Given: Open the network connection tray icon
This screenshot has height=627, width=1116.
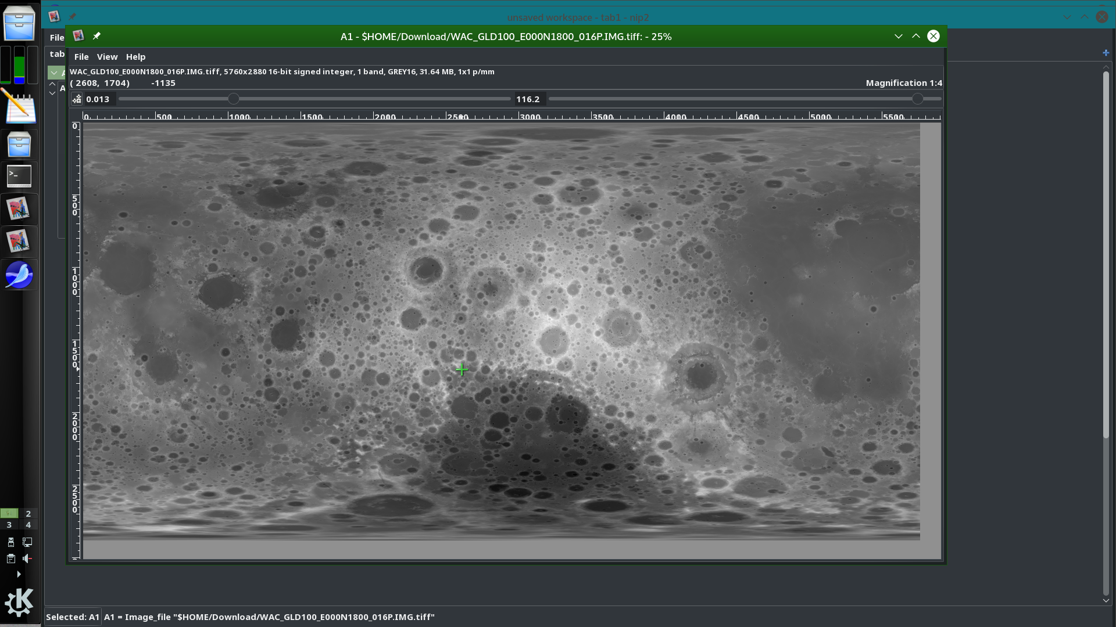Looking at the screenshot, I should click(27, 542).
